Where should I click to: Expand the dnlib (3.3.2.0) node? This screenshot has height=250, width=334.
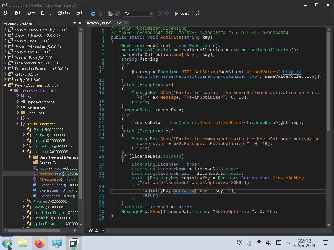pyautogui.click(x=5, y=74)
